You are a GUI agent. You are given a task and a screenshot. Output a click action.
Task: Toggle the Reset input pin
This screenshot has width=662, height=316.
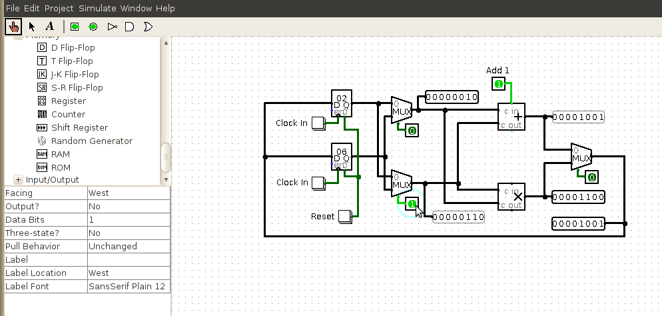pyautogui.click(x=344, y=217)
